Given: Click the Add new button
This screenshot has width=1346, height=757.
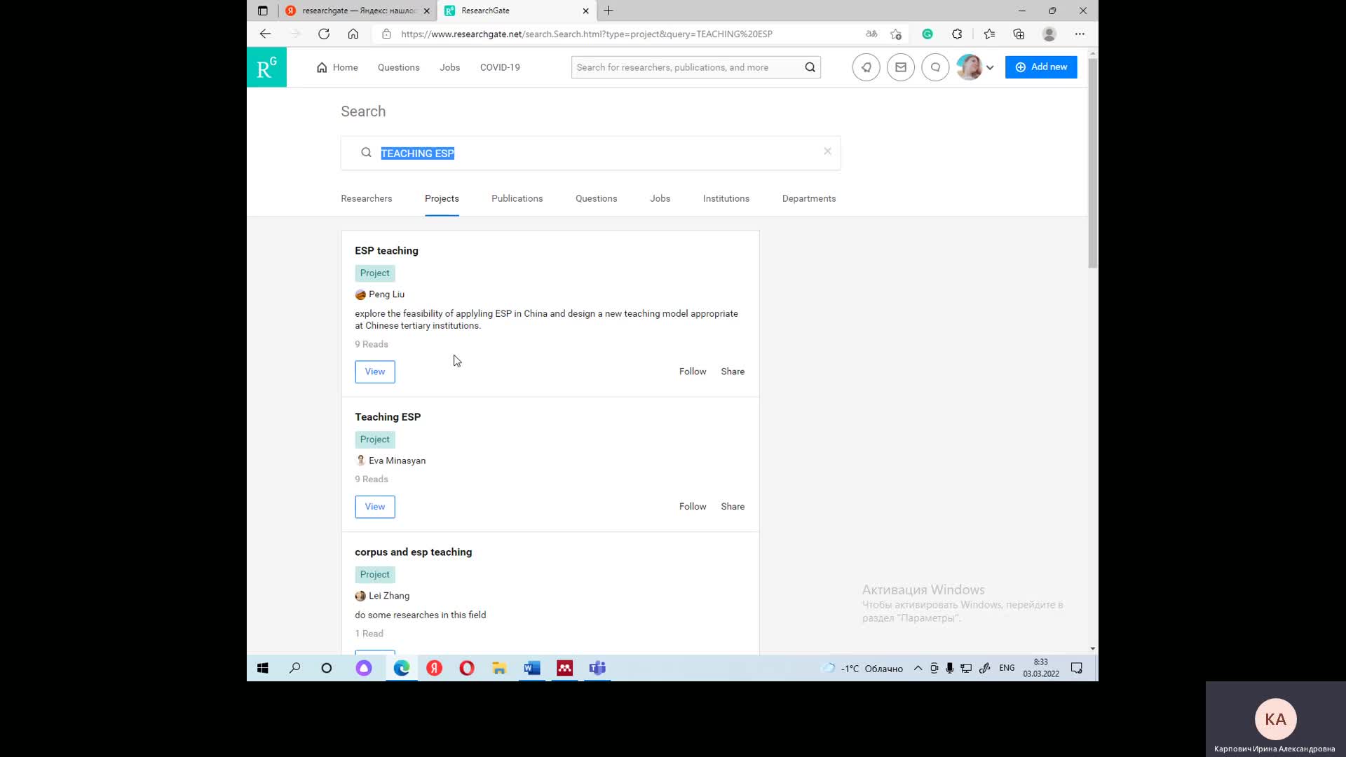Looking at the screenshot, I should click(1040, 67).
